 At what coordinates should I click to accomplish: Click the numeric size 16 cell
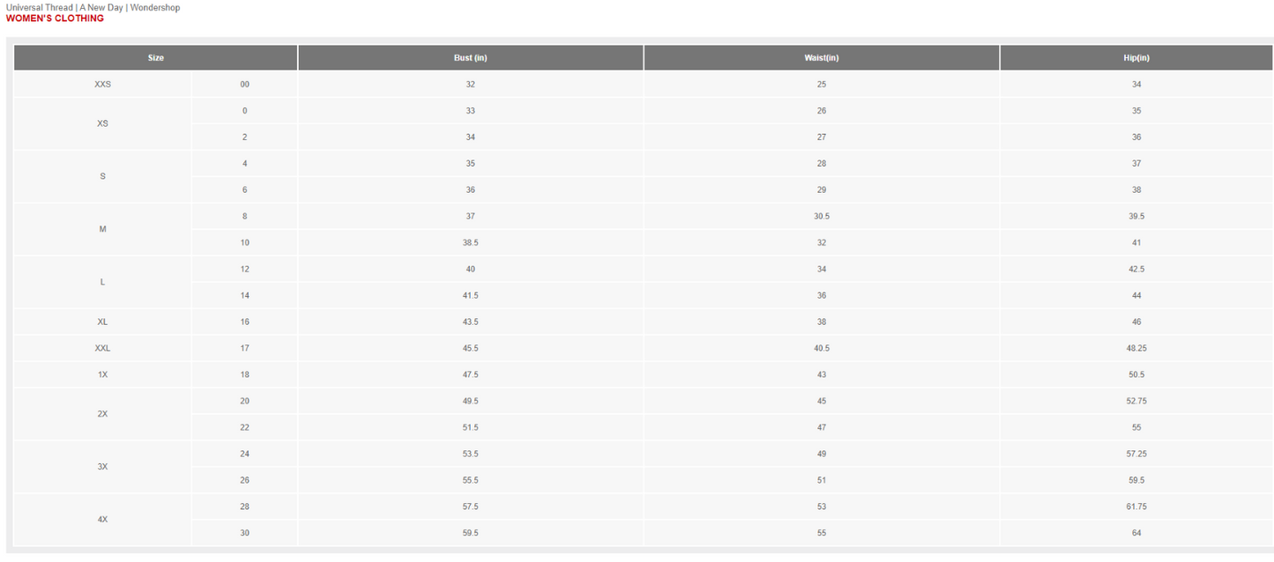click(x=244, y=322)
